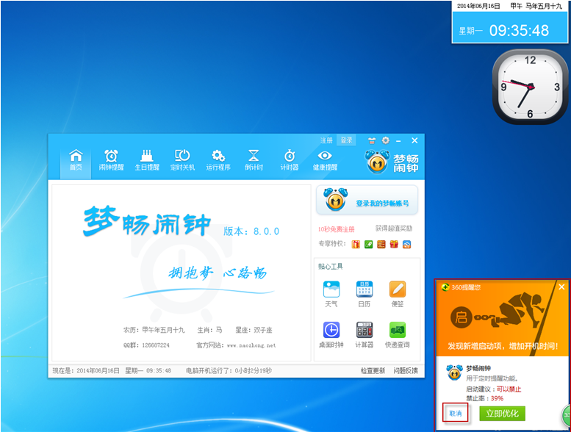Click the 梦畅闹钟 icon in 360 popup
Image resolution: width=571 pixels, height=432 pixels.
[454, 372]
